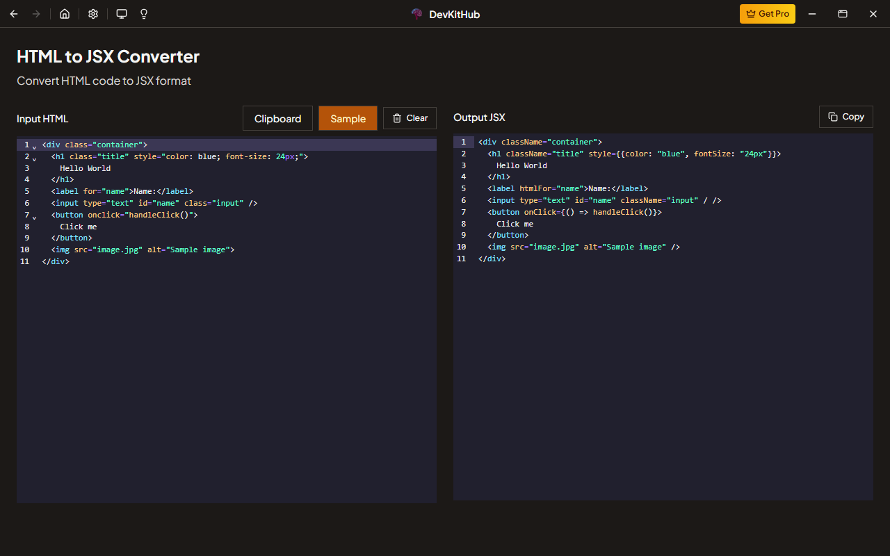The height and width of the screenshot is (556, 890).
Task: Click the 'Convert HTML code to JSX format' subtitle
Action: pos(104,81)
